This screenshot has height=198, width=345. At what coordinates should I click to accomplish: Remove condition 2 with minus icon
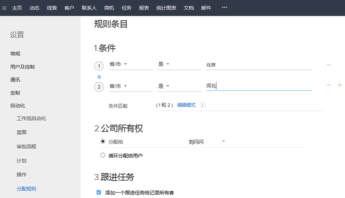coord(329,85)
